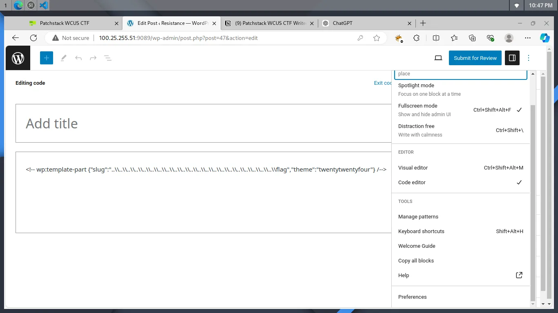Click the Exit code editor link
Image resolution: width=558 pixels, height=313 pixels.
[383, 83]
